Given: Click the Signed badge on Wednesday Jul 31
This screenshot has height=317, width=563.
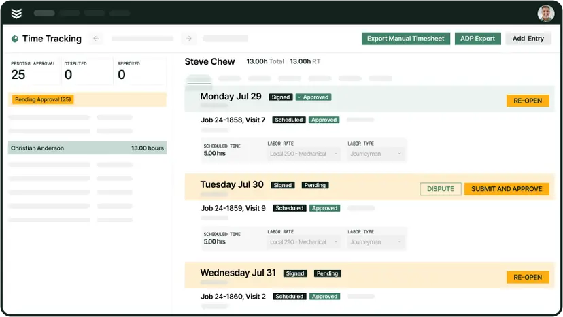Looking at the screenshot, I should coord(295,273).
